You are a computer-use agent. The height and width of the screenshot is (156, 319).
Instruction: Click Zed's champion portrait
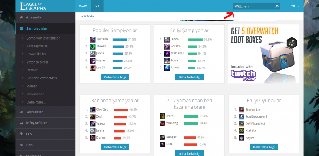[x=93, y=117]
